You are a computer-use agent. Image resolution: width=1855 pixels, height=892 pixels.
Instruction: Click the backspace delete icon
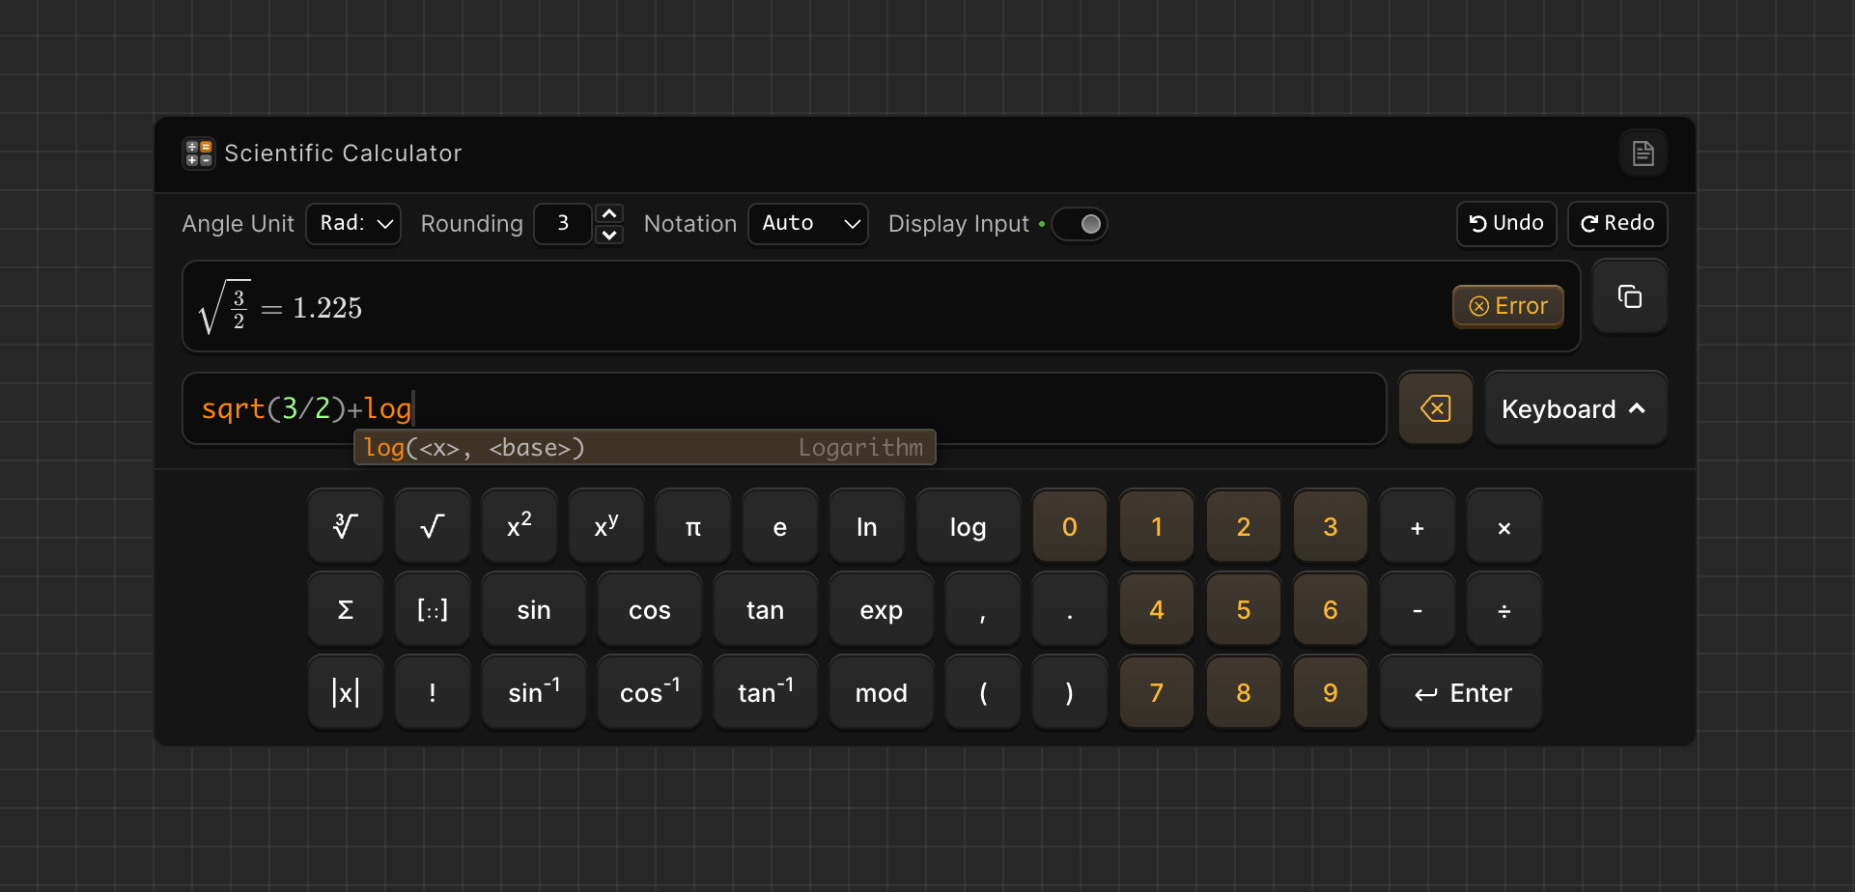[1436, 407]
